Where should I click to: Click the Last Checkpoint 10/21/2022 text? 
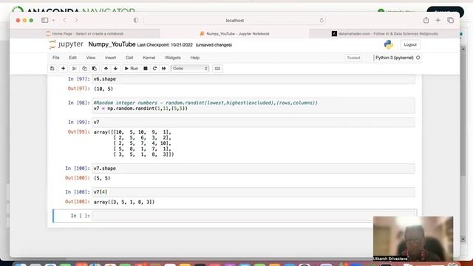pyautogui.click(x=165, y=45)
